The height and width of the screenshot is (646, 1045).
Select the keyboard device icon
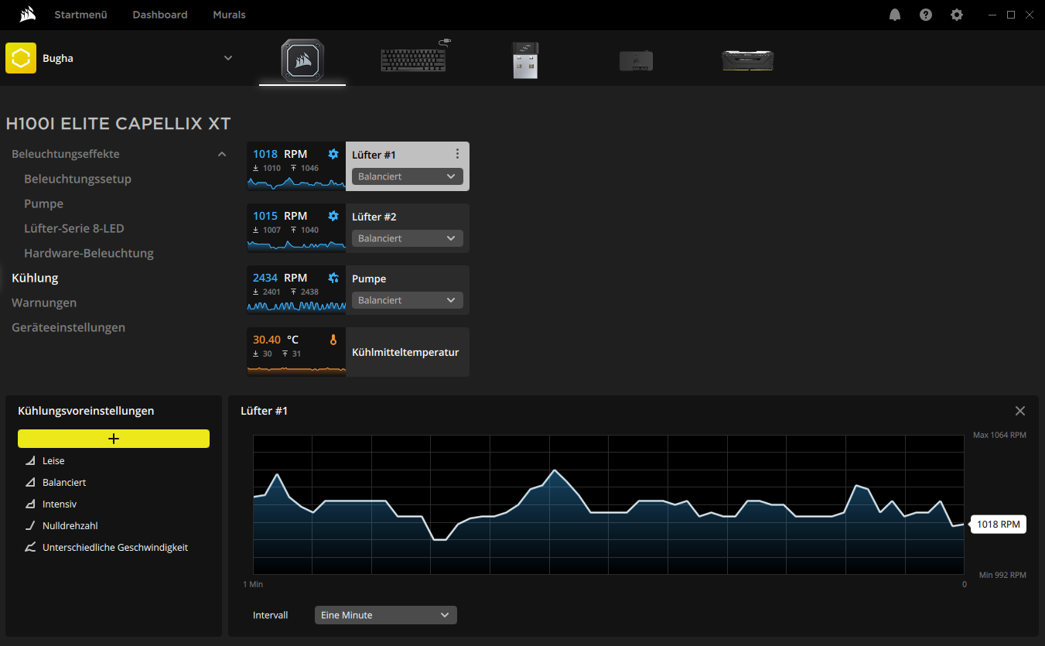click(x=415, y=57)
